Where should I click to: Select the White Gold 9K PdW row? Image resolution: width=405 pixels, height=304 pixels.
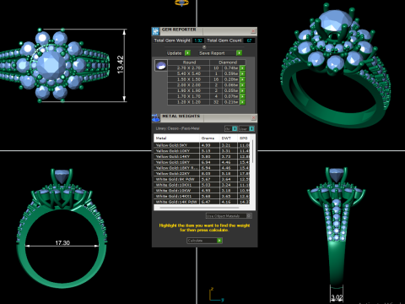coord(202,179)
